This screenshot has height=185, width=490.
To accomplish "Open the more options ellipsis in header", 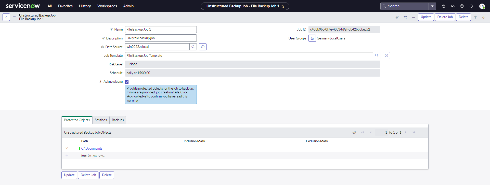I will (414, 17).
